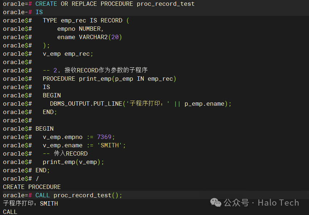Click the output line "子程序打印：SMITH"
Screen dimensions: 309x215
tap(30, 203)
